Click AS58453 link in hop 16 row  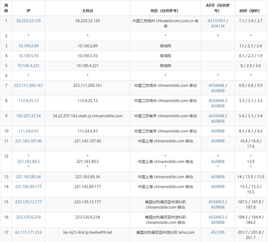coord(216,217)
